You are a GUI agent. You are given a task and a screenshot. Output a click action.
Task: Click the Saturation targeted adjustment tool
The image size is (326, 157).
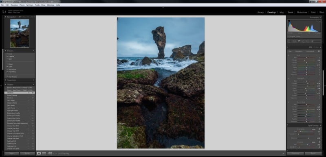point(289,78)
